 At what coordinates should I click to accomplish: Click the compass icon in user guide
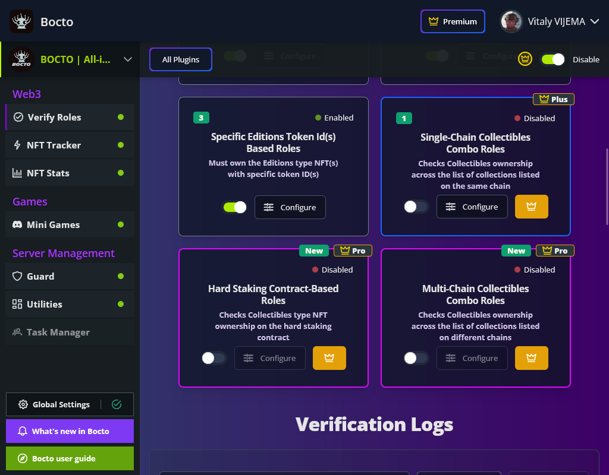click(x=23, y=458)
